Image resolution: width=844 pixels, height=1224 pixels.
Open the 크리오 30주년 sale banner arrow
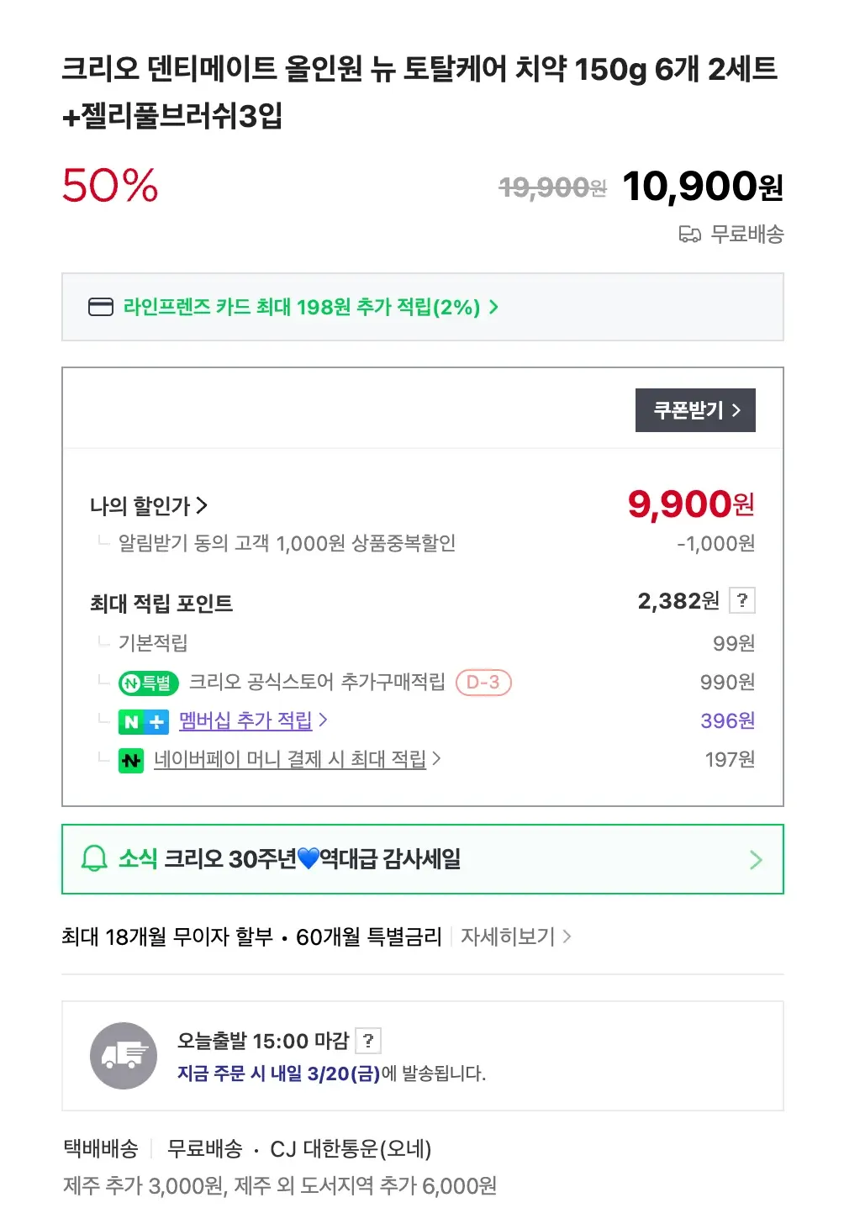click(755, 859)
